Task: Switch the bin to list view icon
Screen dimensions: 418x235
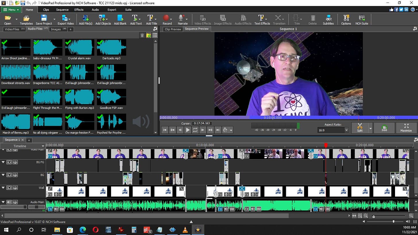Action: coord(155,35)
